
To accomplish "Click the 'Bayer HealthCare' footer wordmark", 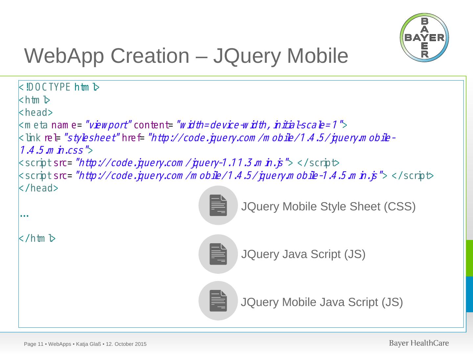I will pos(419,343).
